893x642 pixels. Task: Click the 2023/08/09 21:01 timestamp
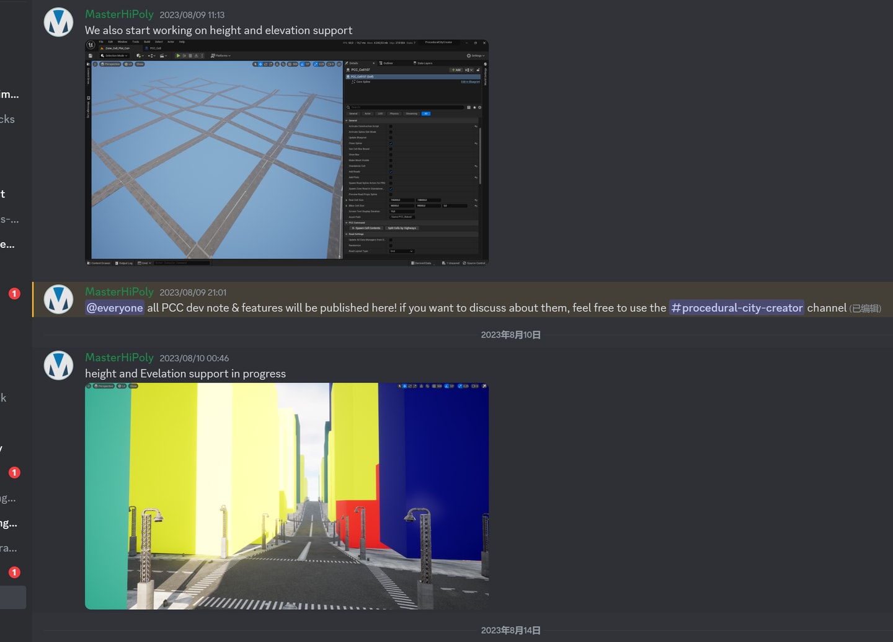point(193,292)
